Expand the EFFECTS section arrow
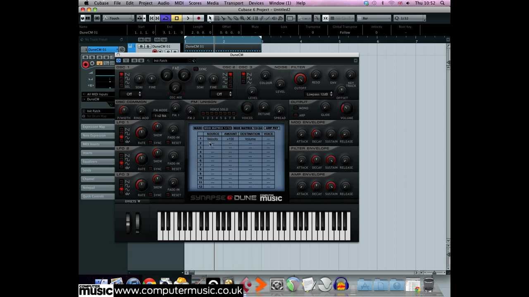 coord(139,201)
